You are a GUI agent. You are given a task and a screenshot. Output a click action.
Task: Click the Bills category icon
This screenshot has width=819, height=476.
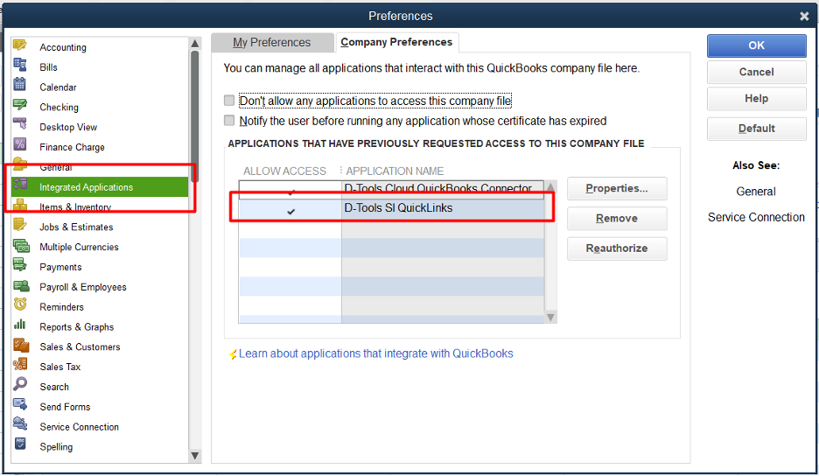pos(20,66)
